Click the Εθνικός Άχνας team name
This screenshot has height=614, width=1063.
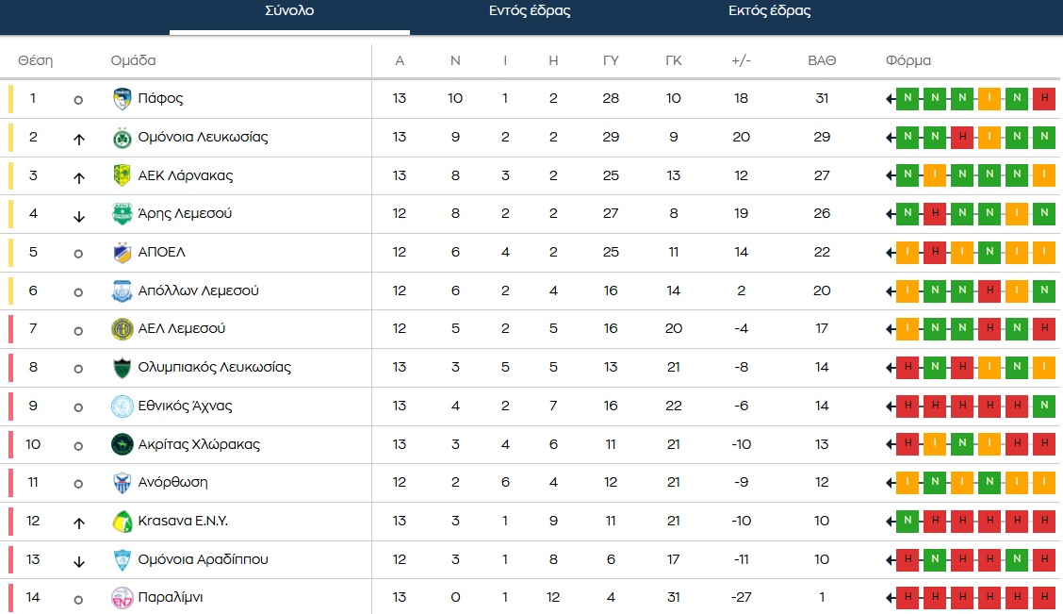185,406
